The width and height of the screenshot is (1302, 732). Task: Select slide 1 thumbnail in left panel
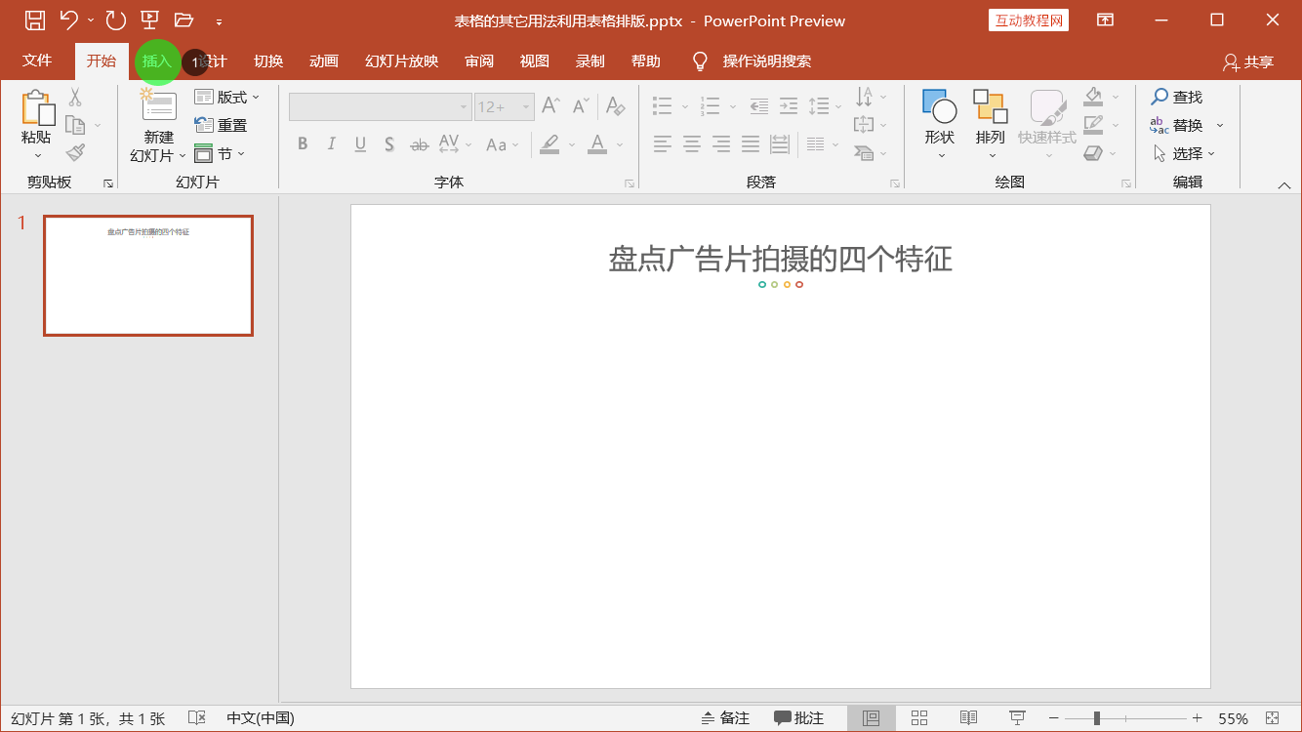(147, 275)
